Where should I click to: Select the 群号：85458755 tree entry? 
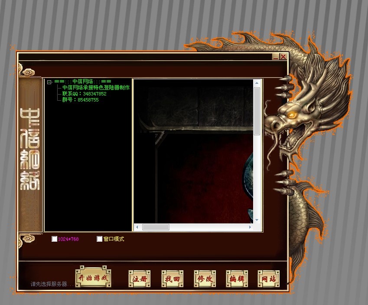80,100
